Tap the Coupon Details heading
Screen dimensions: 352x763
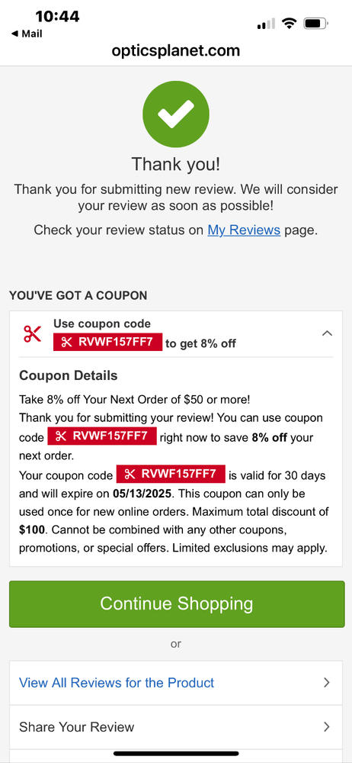point(68,375)
